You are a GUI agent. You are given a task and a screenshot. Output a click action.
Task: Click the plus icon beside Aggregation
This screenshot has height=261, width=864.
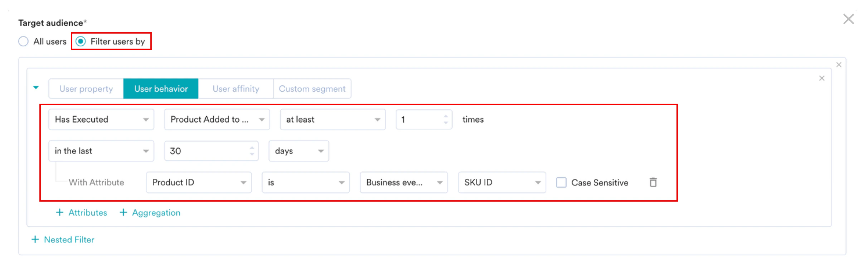click(x=123, y=212)
